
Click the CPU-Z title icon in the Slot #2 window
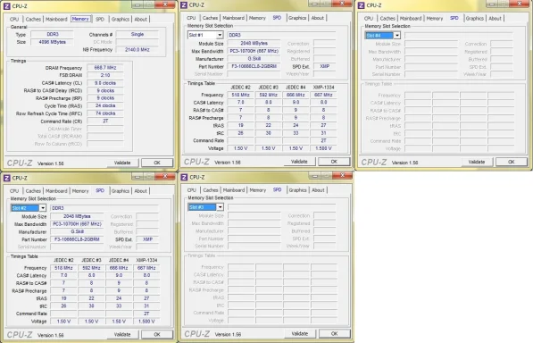(6, 178)
